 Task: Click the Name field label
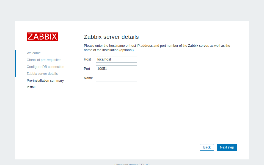pyautogui.click(x=88, y=78)
